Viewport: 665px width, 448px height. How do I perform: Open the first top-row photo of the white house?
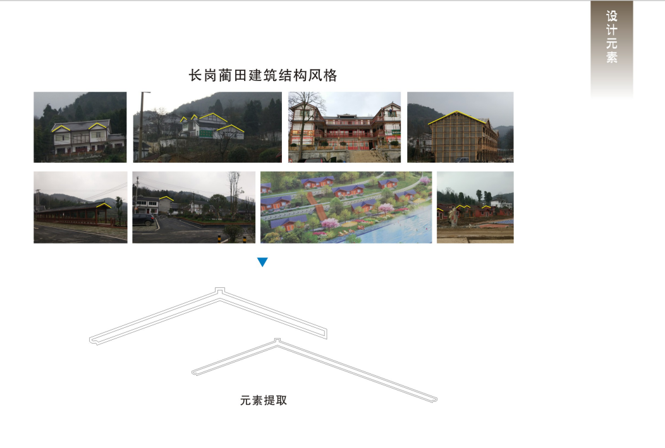pyautogui.click(x=80, y=127)
